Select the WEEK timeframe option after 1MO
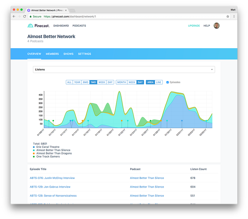248x219 pixels. pyautogui.click(x=102, y=82)
